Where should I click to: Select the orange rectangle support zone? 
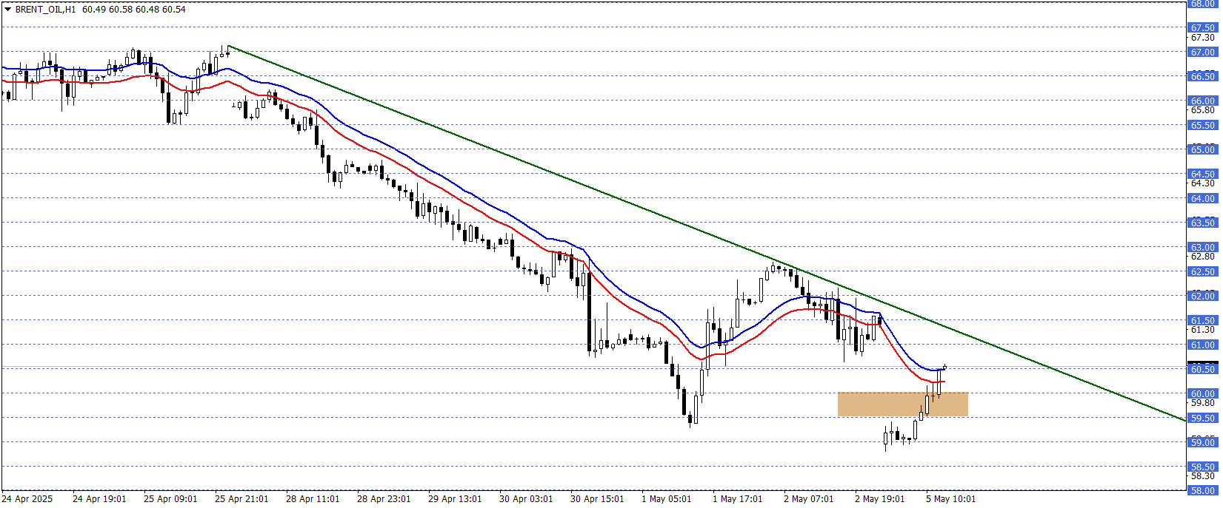pos(902,404)
